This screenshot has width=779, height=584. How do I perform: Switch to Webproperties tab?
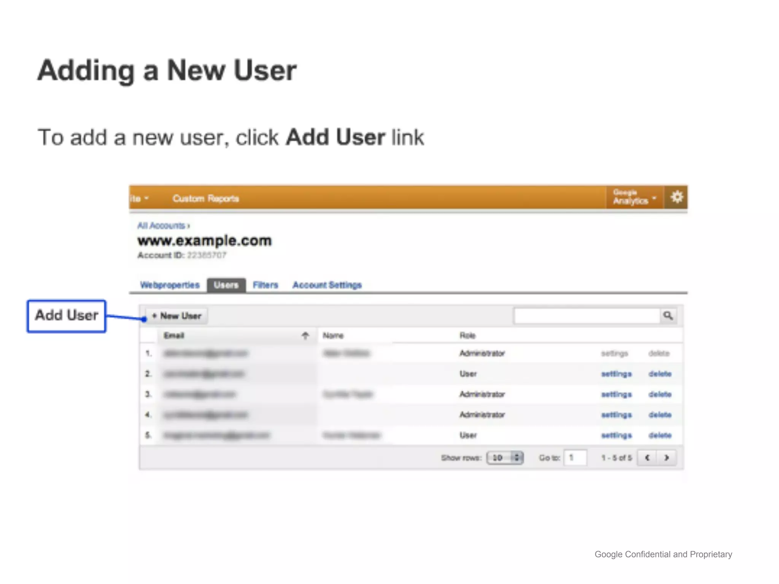[x=170, y=285]
